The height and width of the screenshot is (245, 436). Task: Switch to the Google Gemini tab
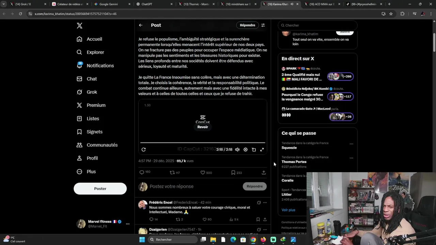112,4
